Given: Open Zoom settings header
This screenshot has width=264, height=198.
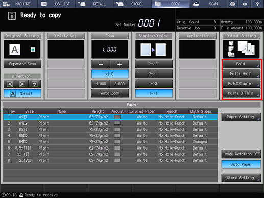Looking at the screenshot, I should point(110,36).
